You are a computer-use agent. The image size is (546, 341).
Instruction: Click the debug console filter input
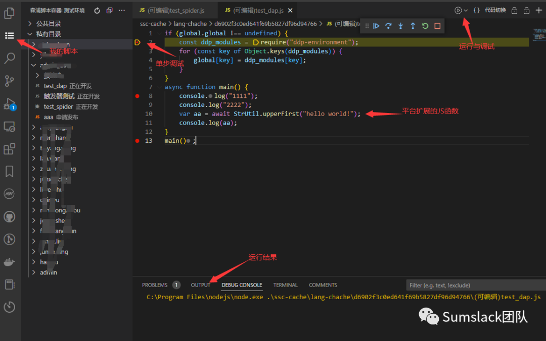point(476,285)
